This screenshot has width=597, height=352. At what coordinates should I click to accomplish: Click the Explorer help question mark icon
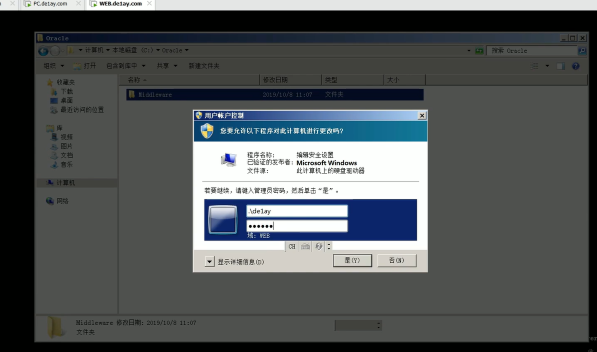click(576, 66)
